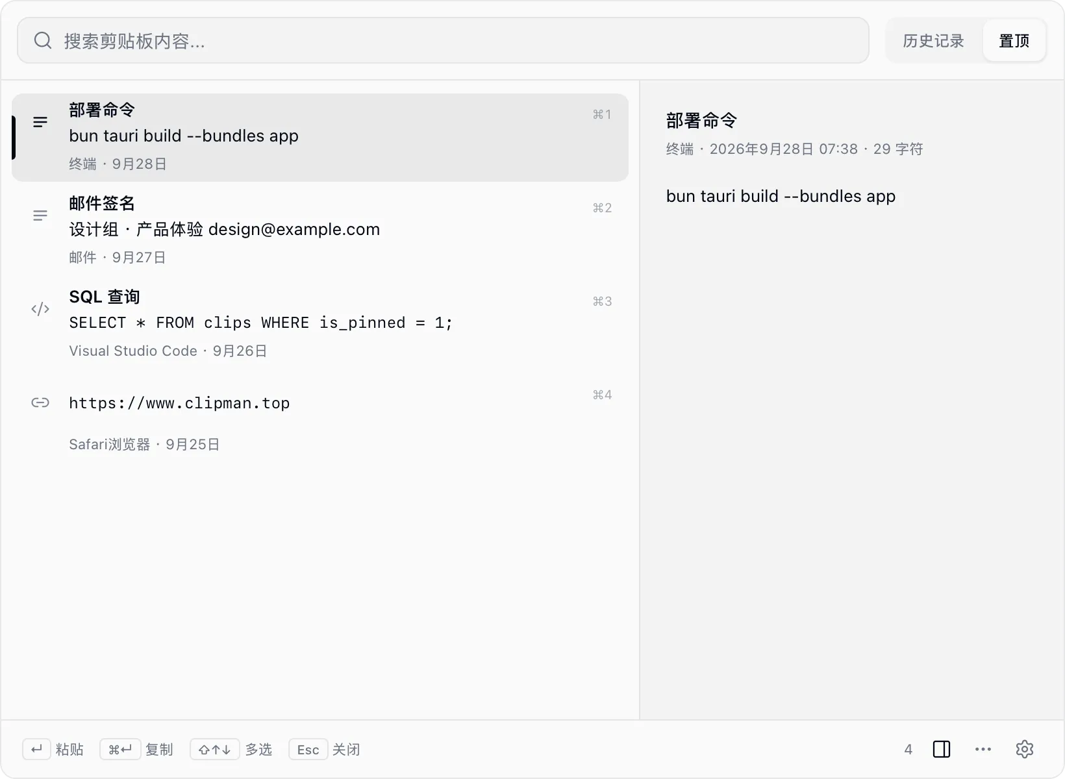The width and height of the screenshot is (1065, 779).
Task: Focus the clipboard search input field
Action: [x=443, y=41]
